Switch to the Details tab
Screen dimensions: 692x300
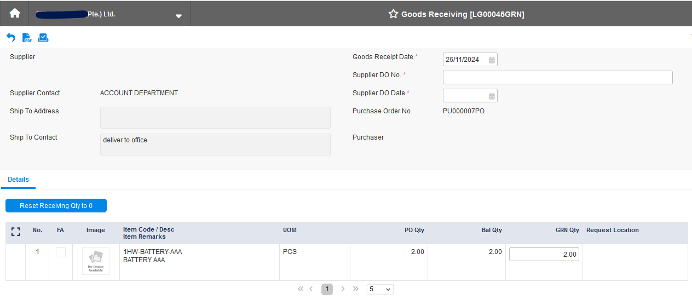click(18, 180)
